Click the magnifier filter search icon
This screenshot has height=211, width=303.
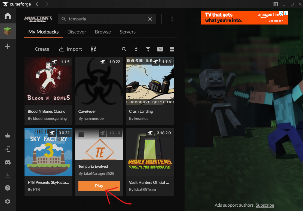click(x=124, y=49)
